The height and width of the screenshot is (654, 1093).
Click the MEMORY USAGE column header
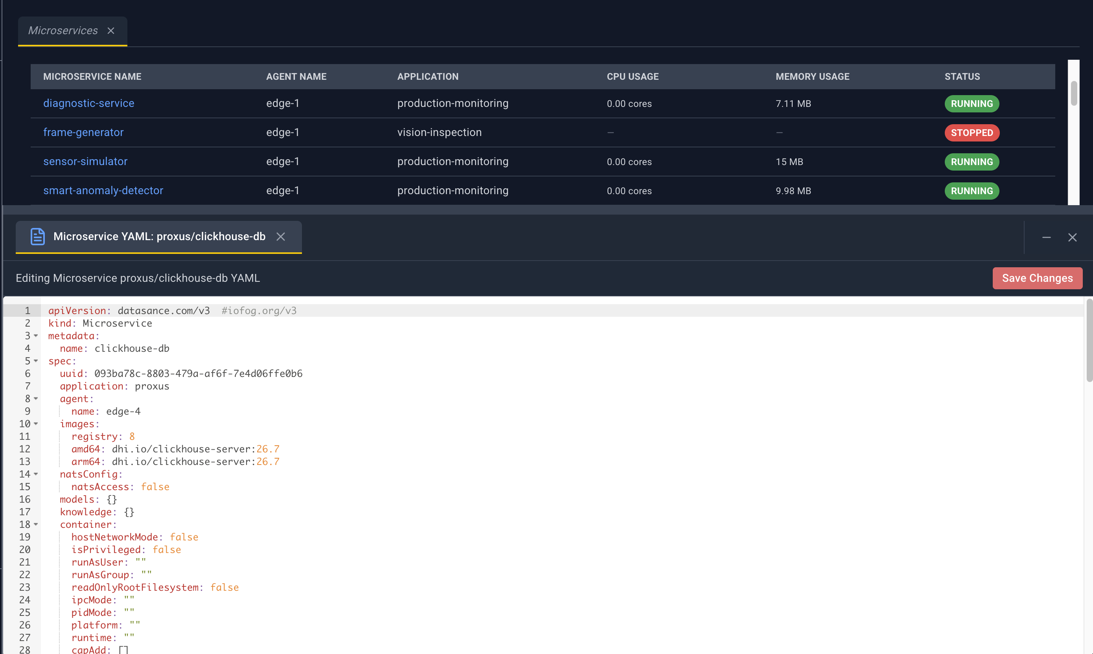tap(812, 77)
